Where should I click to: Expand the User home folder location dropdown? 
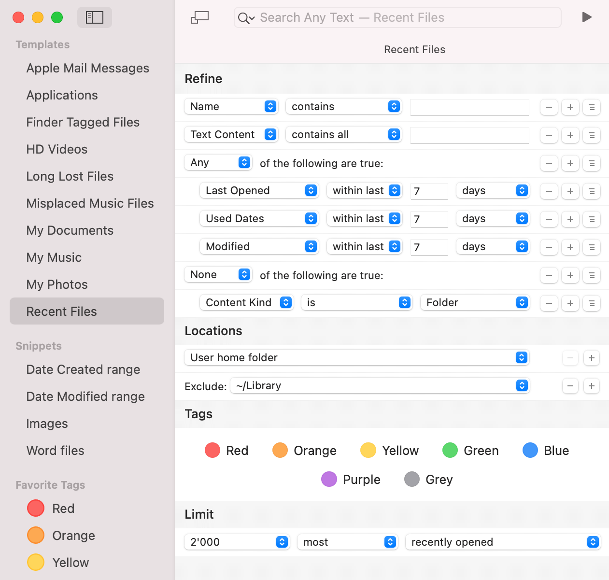pyautogui.click(x=356, y=358)
